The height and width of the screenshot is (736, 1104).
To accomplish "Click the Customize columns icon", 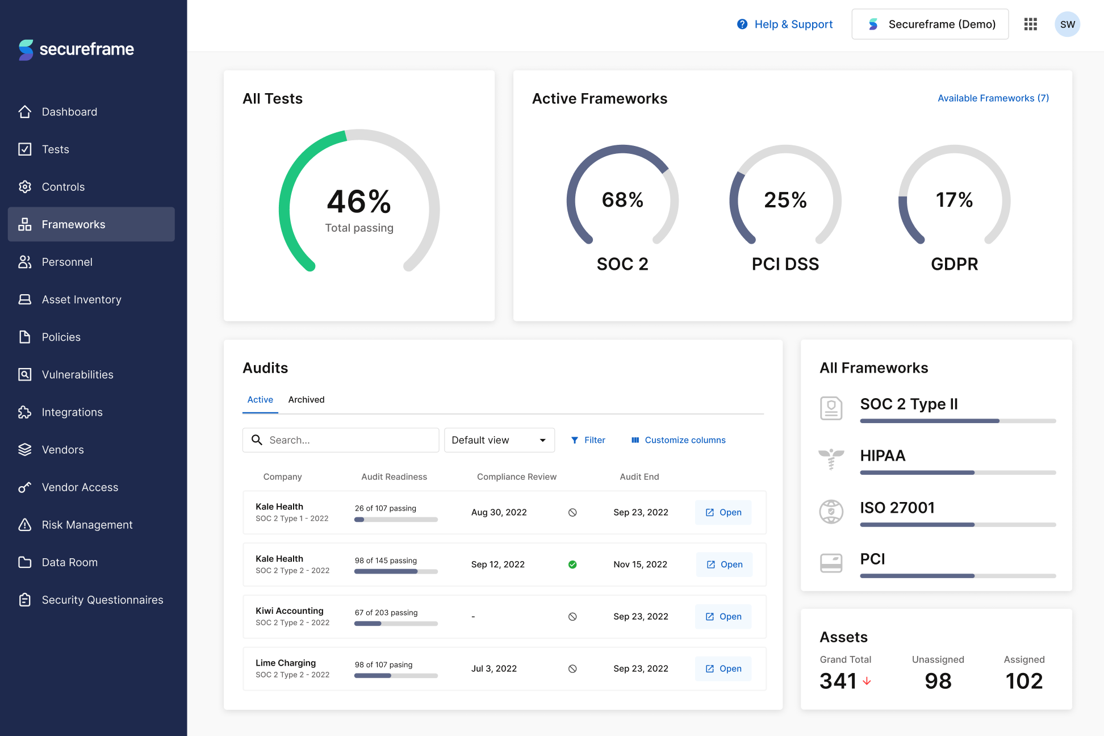I will click(x=635, y=440).
